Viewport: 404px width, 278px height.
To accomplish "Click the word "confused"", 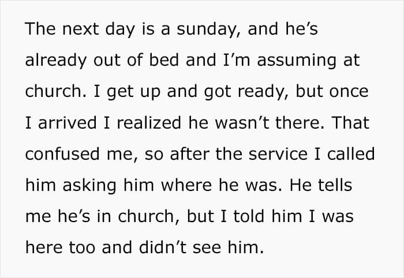I will point(62,153).
